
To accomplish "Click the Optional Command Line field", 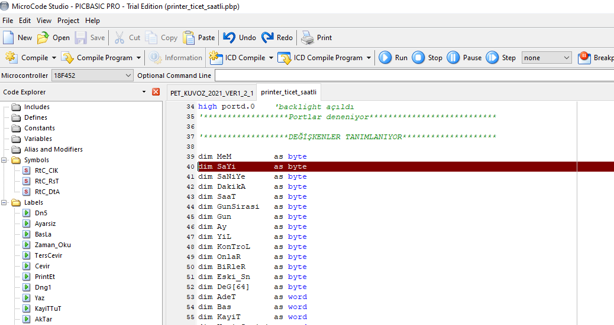I will [x=414, y=75].
